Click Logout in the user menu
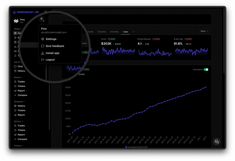This screenshot has height=161, width=235. [48, 60]
